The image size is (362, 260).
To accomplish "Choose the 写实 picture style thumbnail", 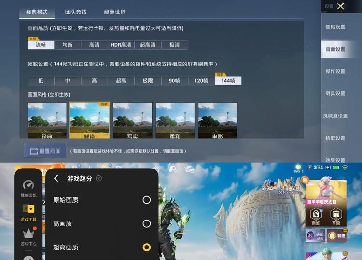I will pos(133,120).
